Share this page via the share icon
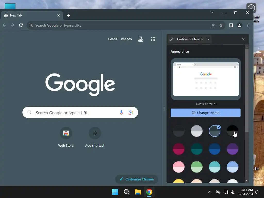This screenshot has width=264, height=198. 213,25
